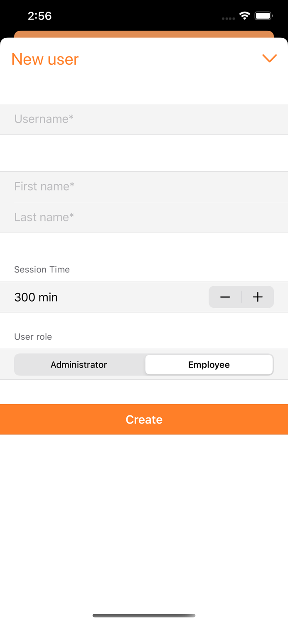Tap the Session Time label
Screen dimensions: 288x623
42,270
